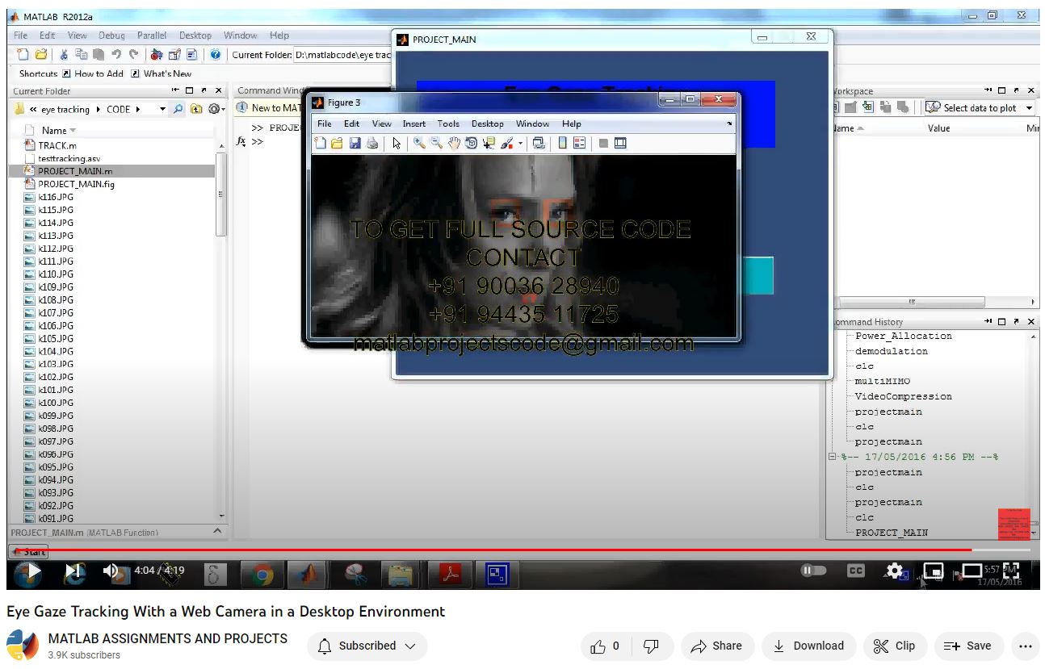Open the Tools menu in Figure 3
This screenshot has width=1045, height=669.
point(448,123)
